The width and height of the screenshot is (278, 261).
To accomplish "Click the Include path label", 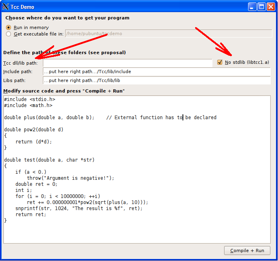I will (17, 72).
